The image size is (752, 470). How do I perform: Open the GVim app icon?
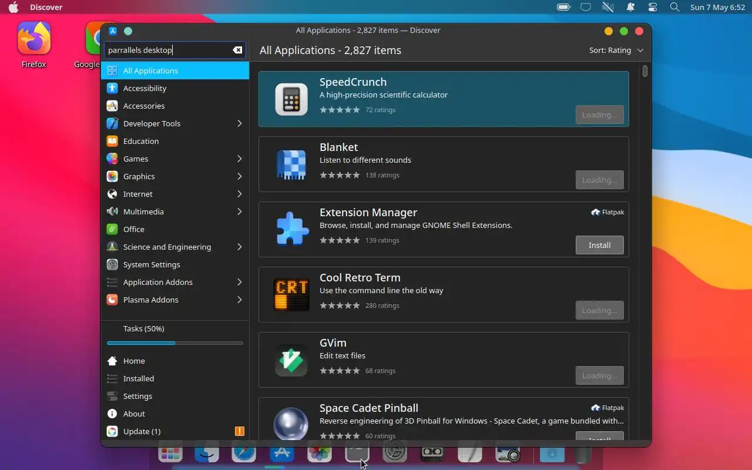coord(291,360)
